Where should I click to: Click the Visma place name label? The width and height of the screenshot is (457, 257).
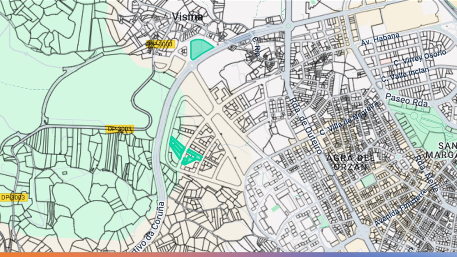pos(187,16)
